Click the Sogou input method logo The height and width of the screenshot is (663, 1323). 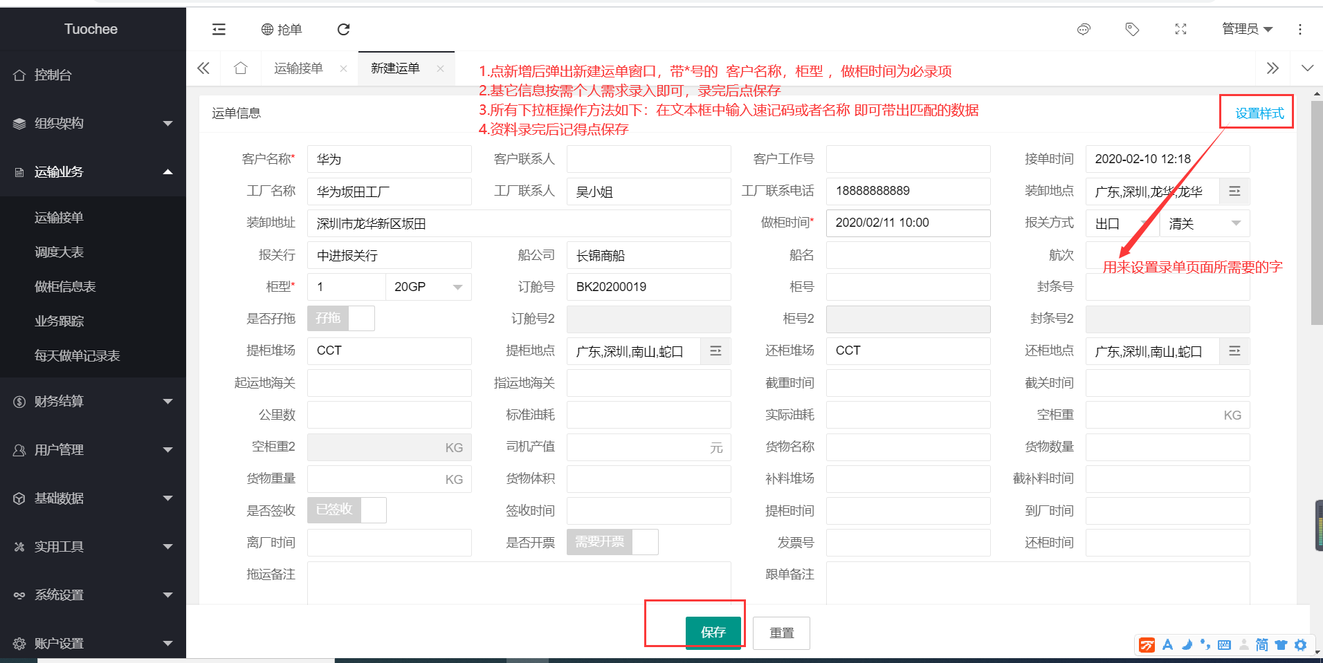pyautogui.click(x=1147, y=645)
